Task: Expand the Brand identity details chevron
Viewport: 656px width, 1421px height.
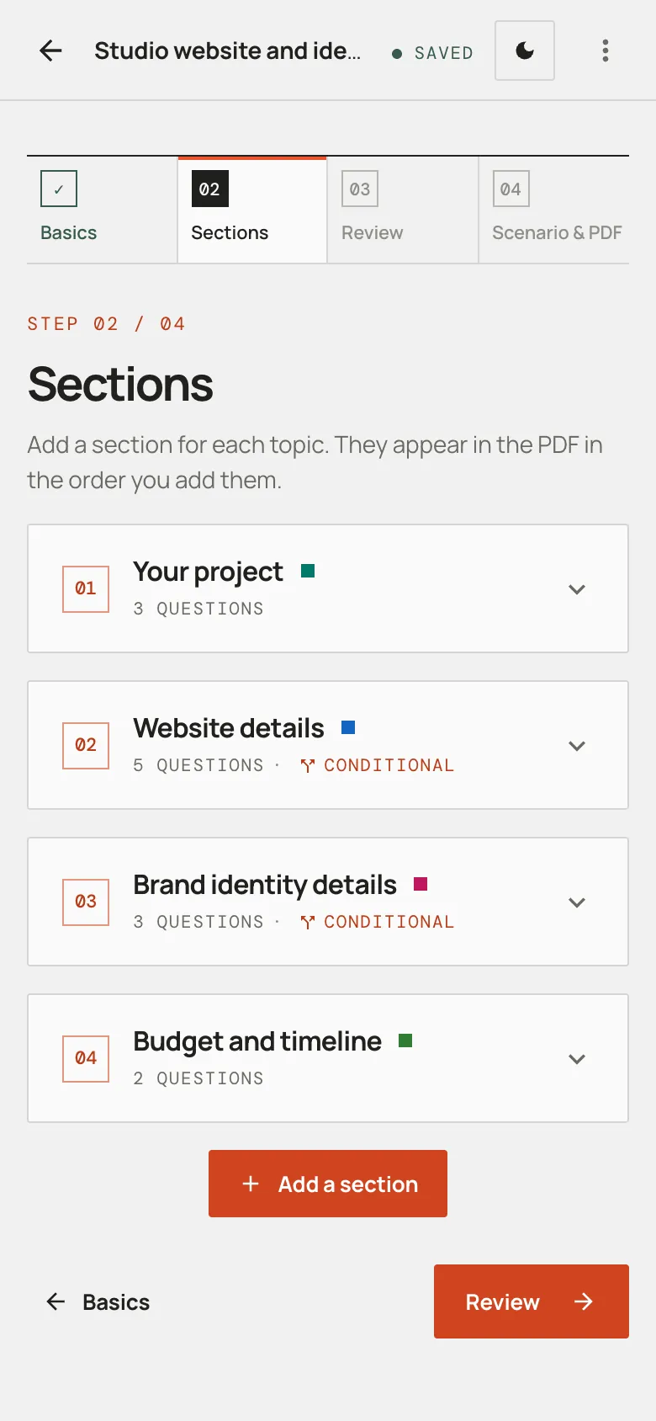Action: 577,902
